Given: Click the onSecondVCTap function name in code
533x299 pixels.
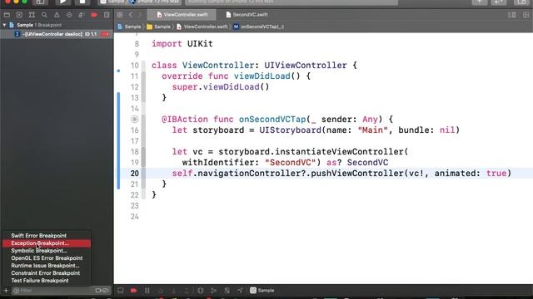Looking at the screenshot, I should tap(272, 120).
